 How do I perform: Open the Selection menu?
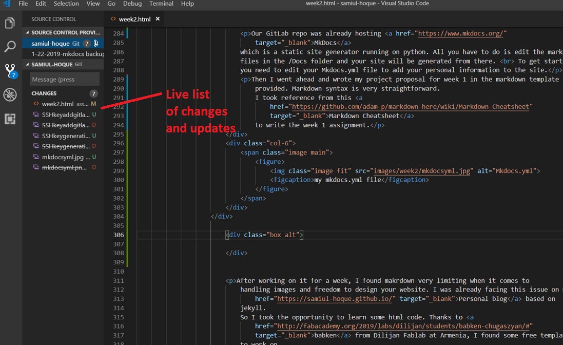(x=66, y=4)
